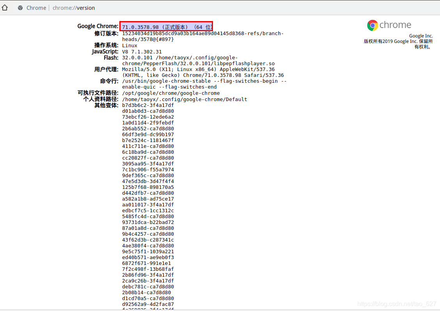Click the Chrome logo at top right

(389, 25)
